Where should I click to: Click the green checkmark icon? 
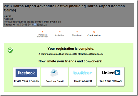tap(10, 50)
